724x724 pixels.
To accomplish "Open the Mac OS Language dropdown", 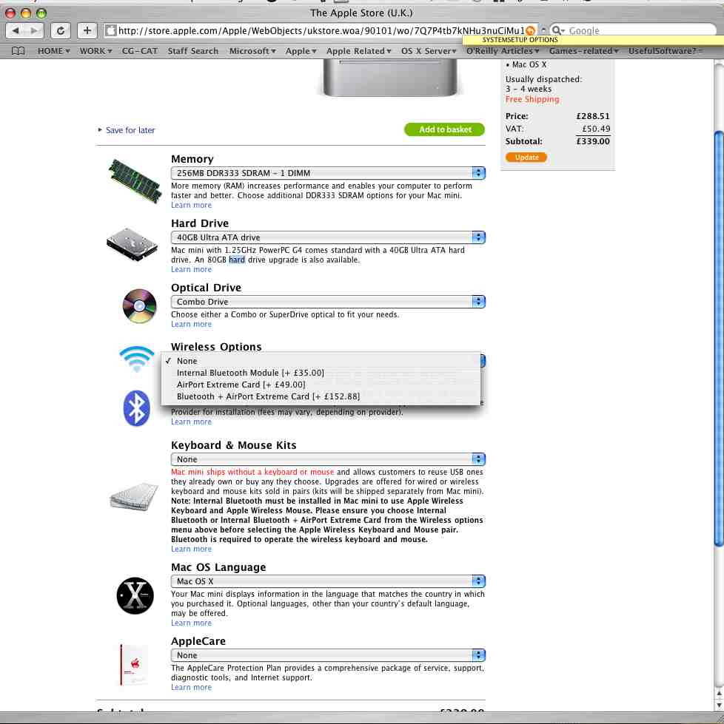I will 328,581.
